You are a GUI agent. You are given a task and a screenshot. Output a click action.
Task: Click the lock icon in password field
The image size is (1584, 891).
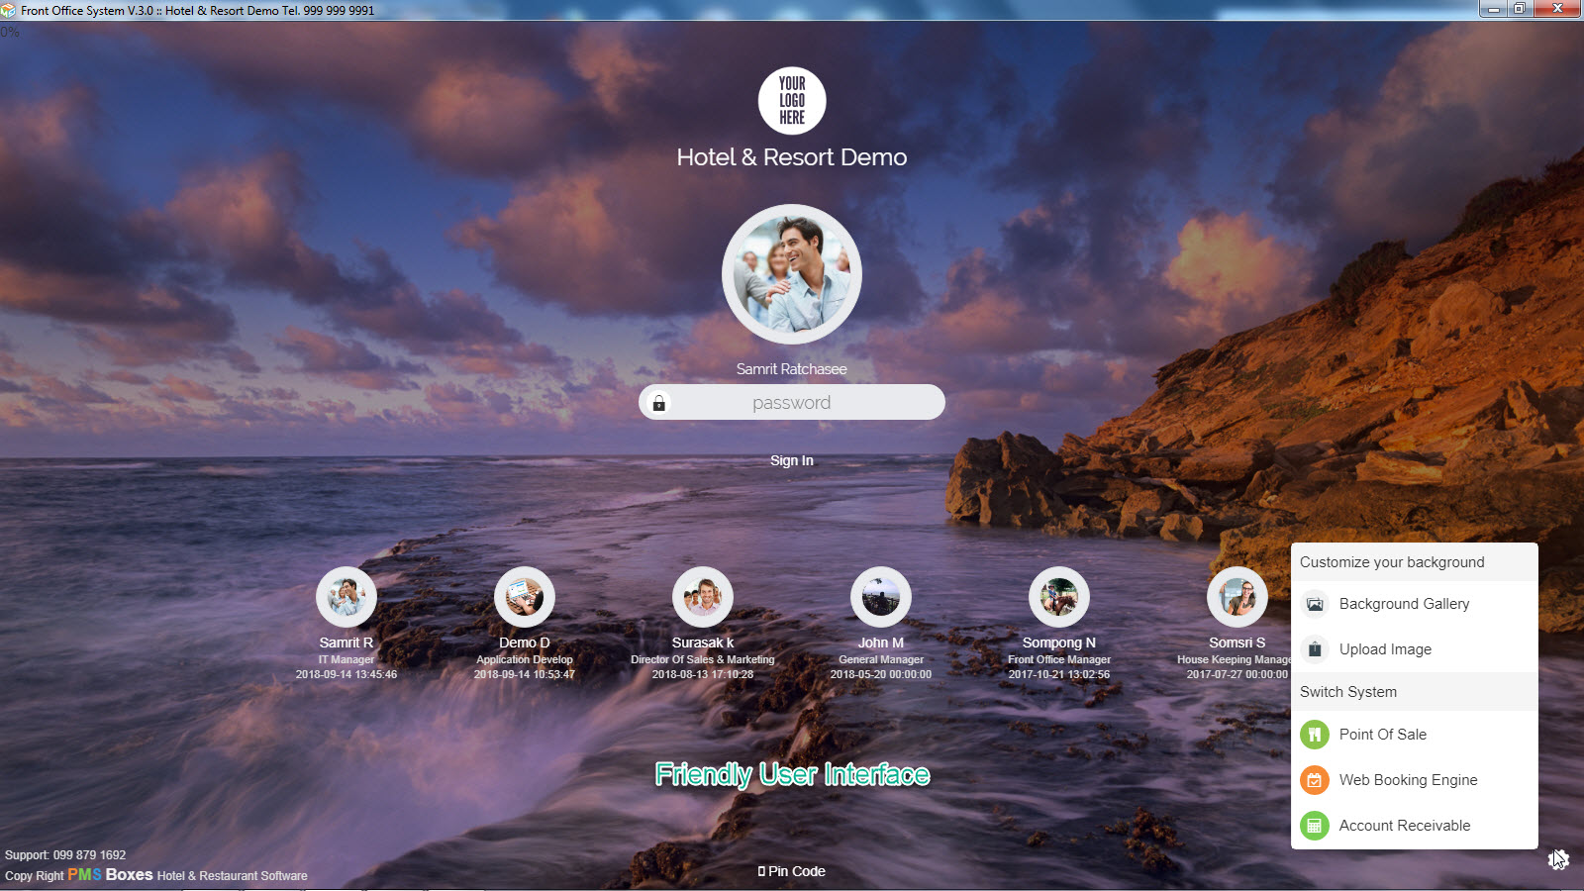[658, 403]
